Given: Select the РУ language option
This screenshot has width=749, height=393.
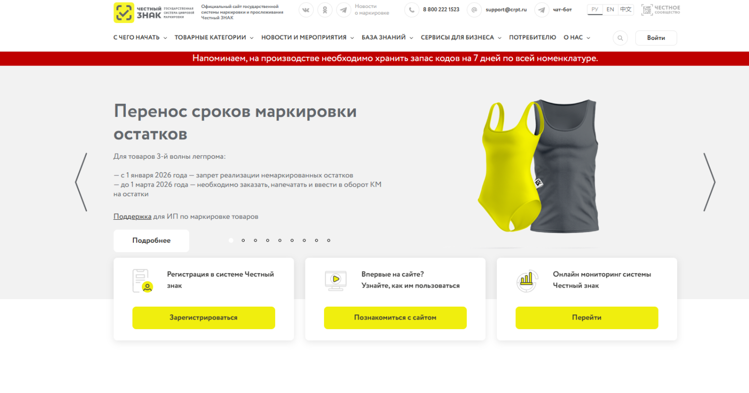Looking at the screenshot, I should point(595,9).
